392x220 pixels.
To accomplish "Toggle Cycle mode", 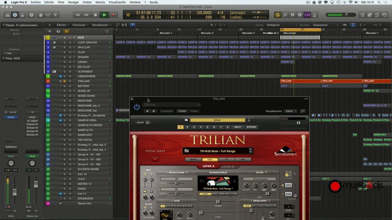I will click(x=278, y=15).
